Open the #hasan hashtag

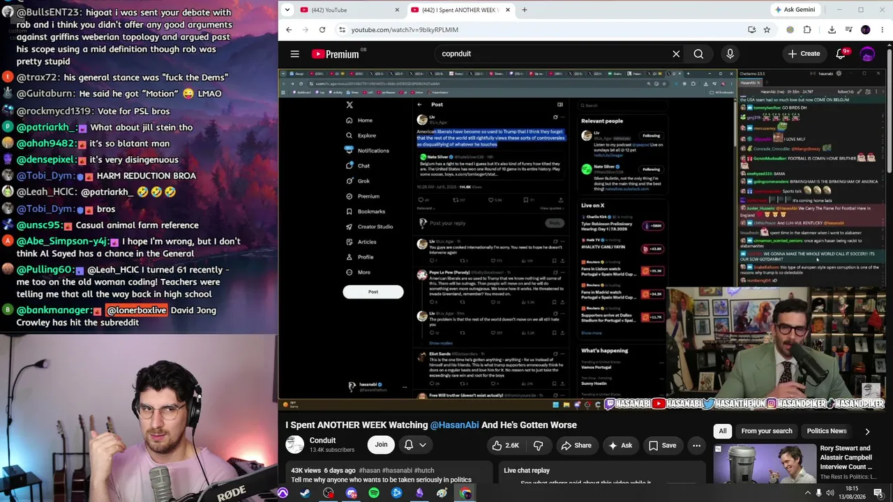[x=368, y=471]
